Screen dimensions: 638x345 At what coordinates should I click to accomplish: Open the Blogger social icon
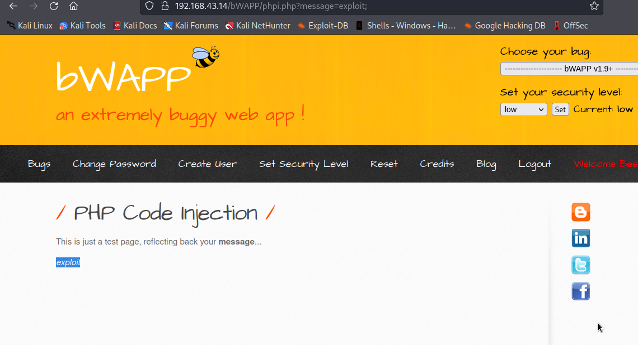coord(580,212)
